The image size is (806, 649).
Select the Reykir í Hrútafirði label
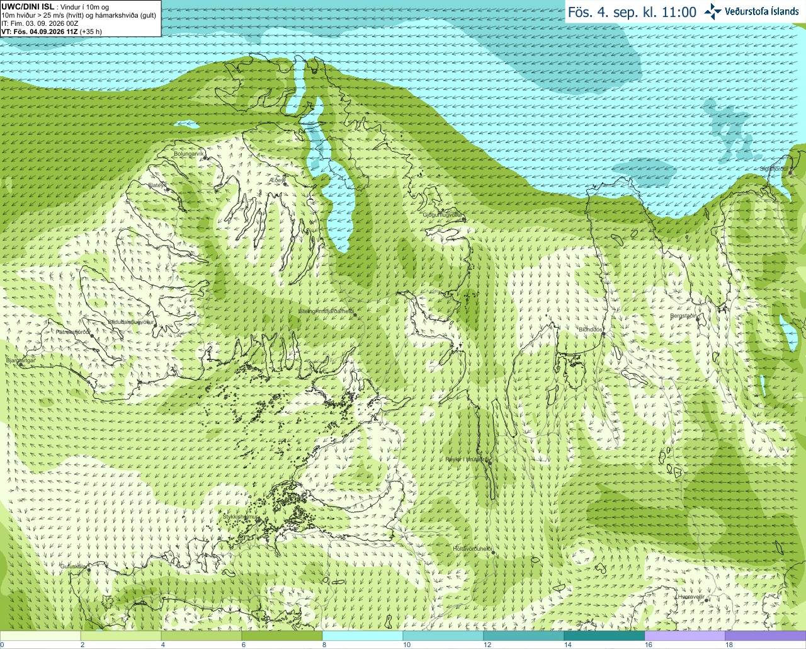467,459
